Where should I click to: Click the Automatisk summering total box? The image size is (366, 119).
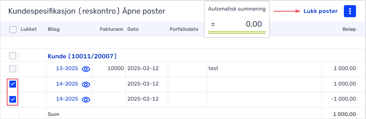coord(237,19)
